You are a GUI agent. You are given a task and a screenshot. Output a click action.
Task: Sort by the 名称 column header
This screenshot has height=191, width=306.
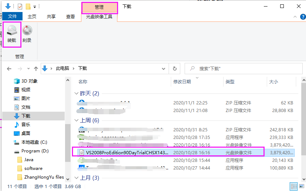[83, 82]
